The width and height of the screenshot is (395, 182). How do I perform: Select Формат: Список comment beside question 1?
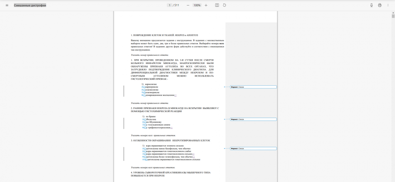pos(253,87)
